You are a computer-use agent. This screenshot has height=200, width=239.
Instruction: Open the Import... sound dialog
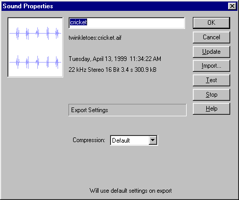(212, 66)
